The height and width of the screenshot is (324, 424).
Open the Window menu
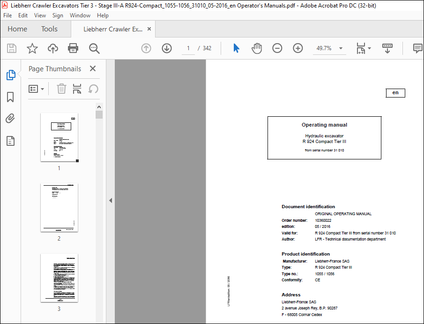click(80, 15)
